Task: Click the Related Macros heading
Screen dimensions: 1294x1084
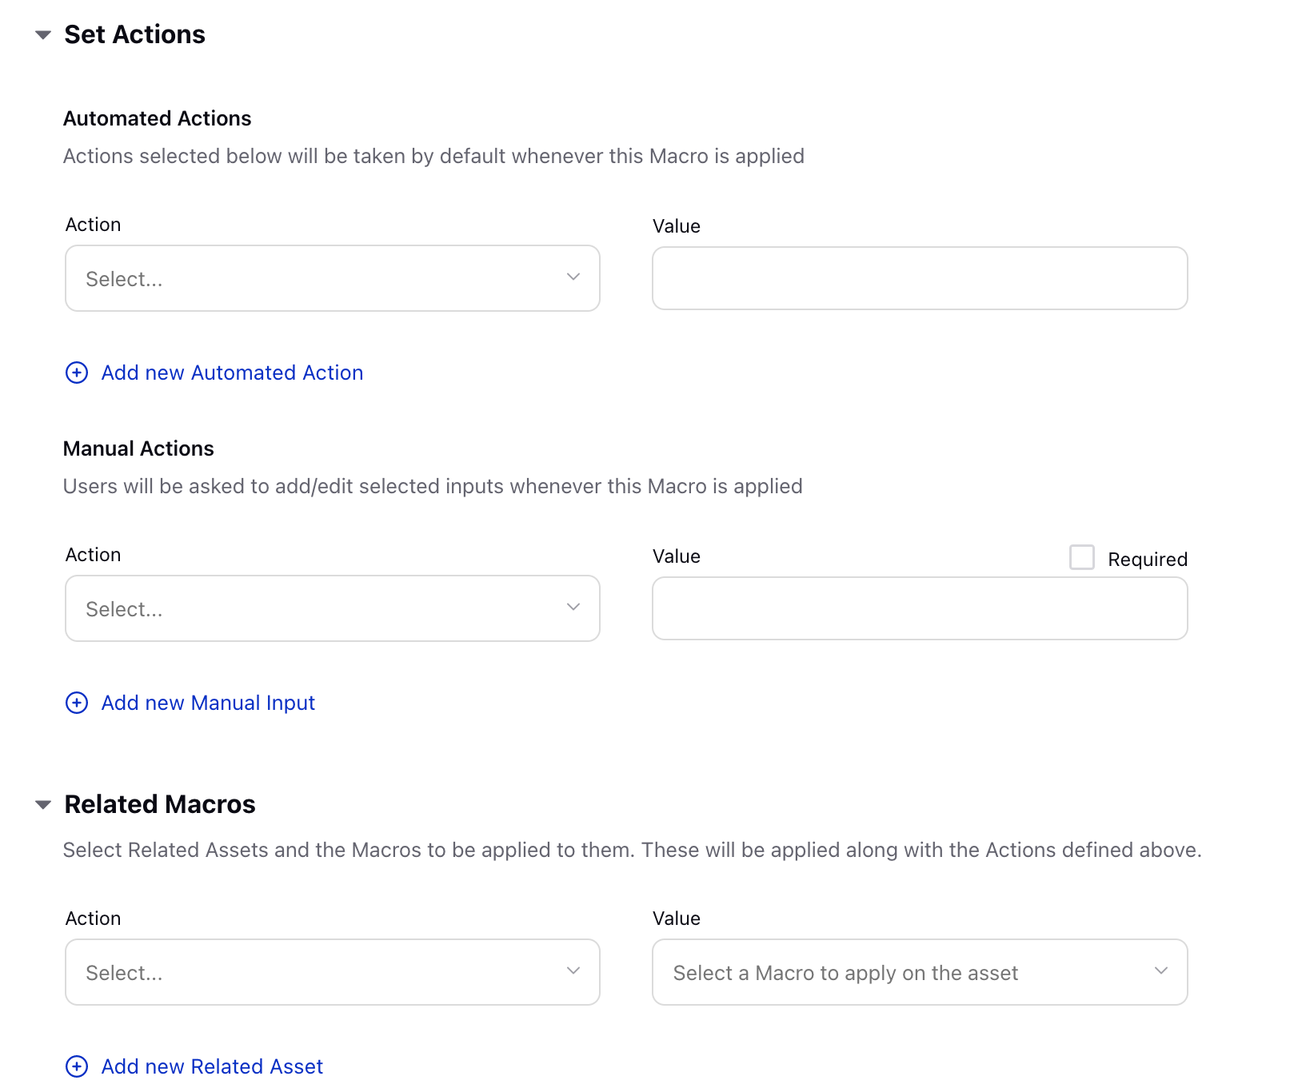Action: coord(160,804)
